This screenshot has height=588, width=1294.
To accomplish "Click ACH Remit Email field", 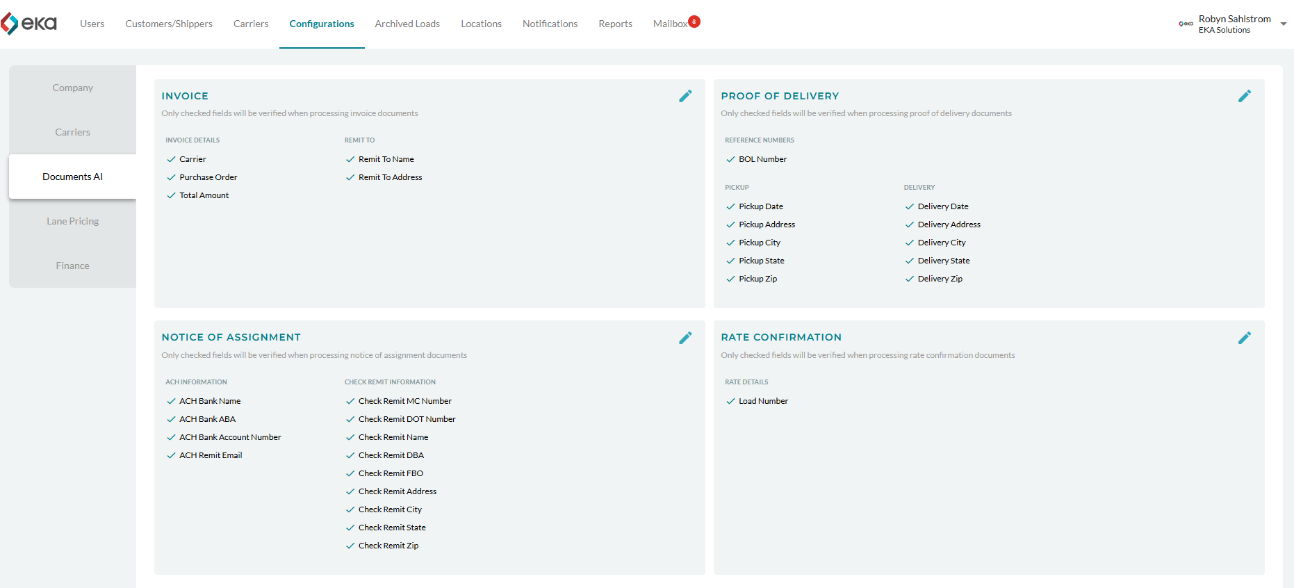I will (204, 455).
